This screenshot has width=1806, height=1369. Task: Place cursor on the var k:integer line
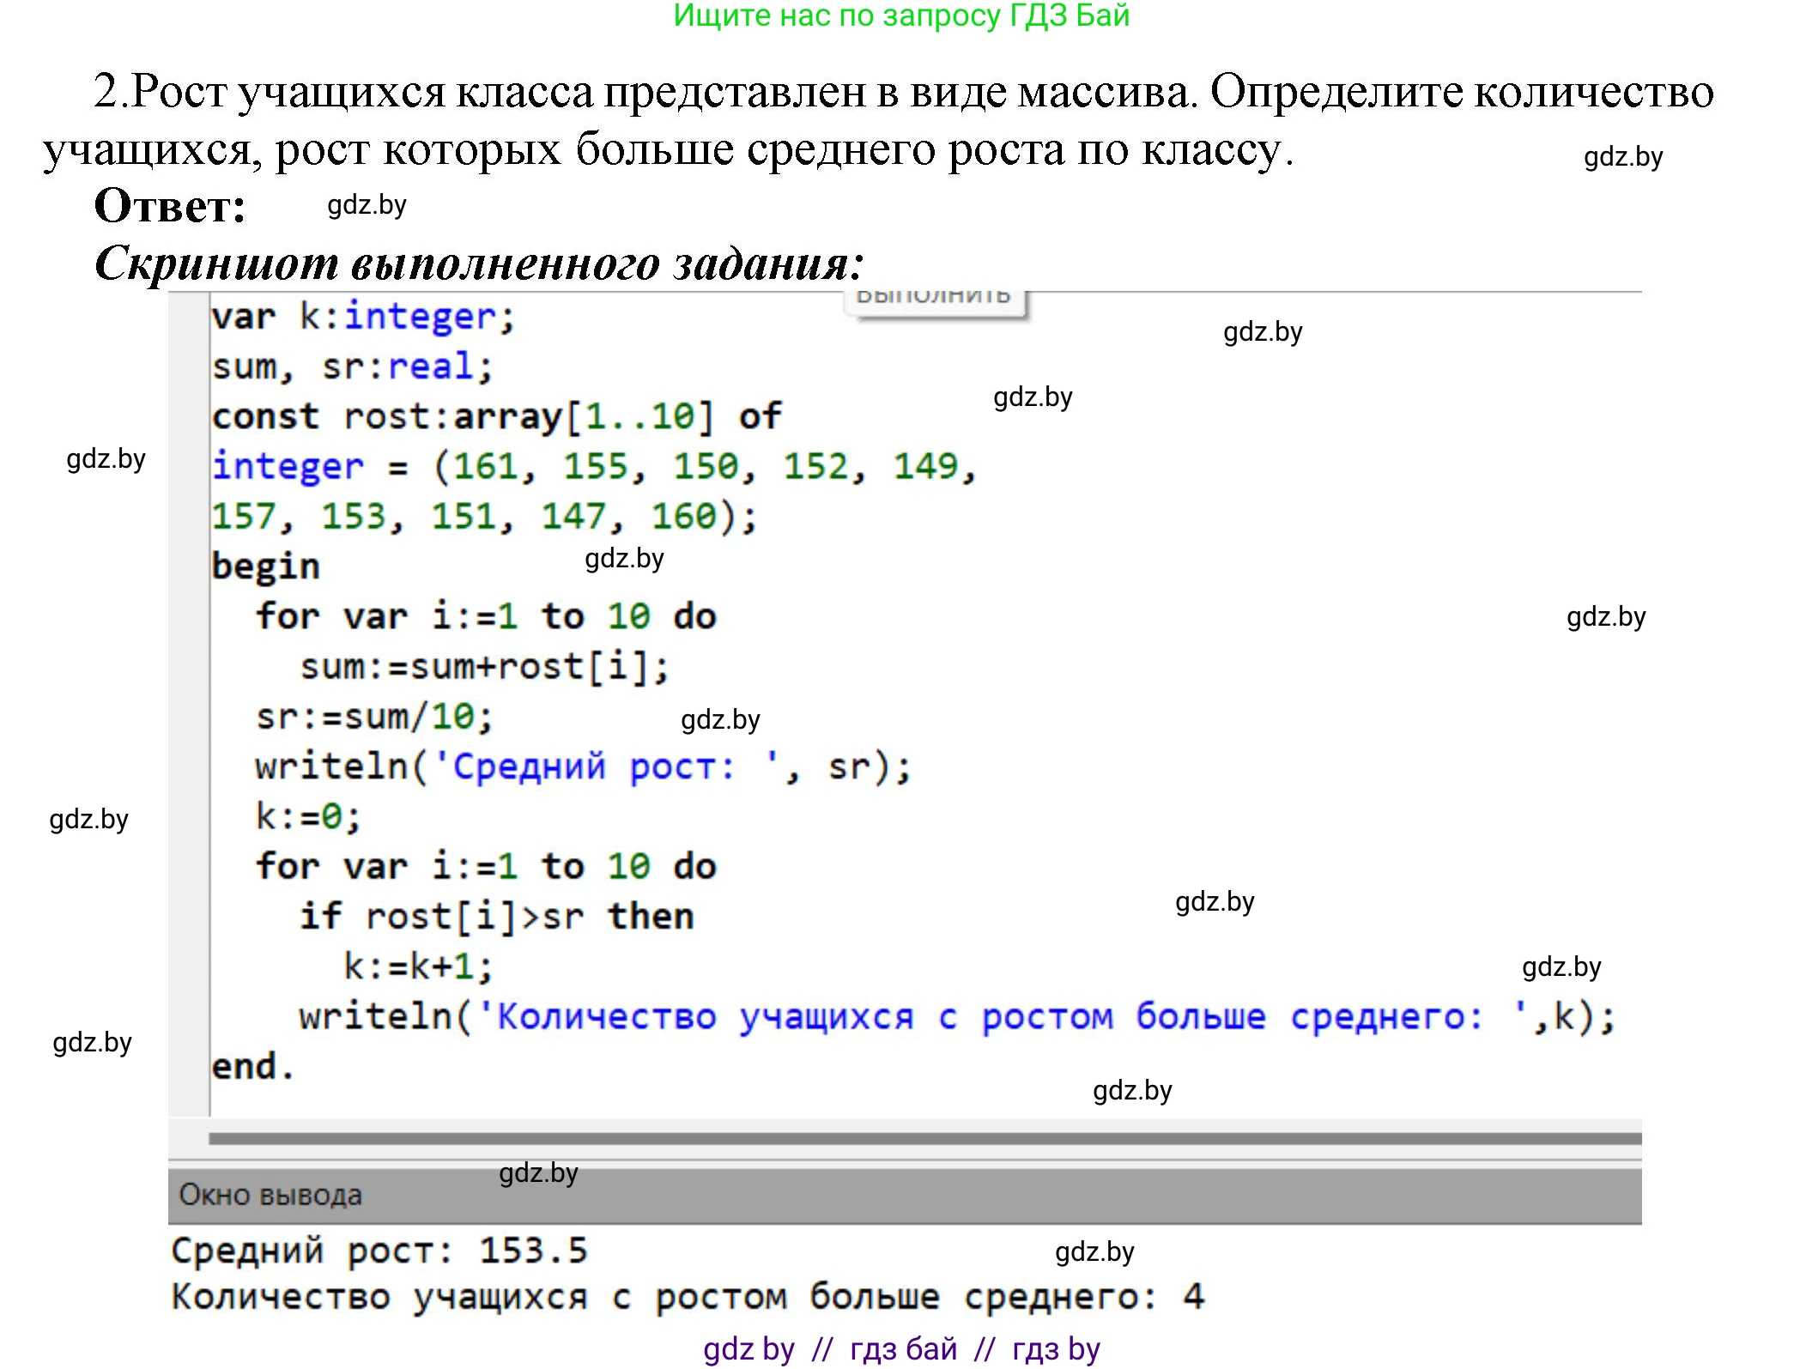pyautogui.click(x=361, y=316)
